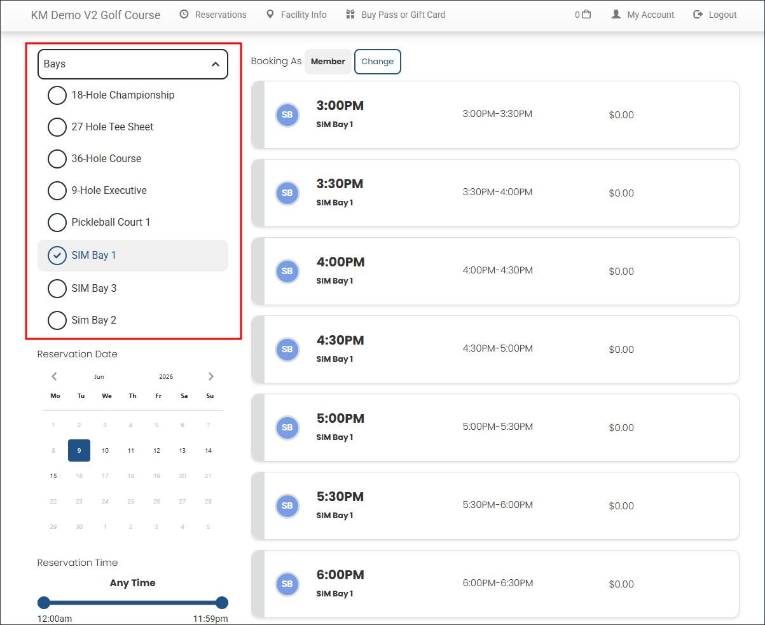Click the Reservations clock icon

click(184, 14)
